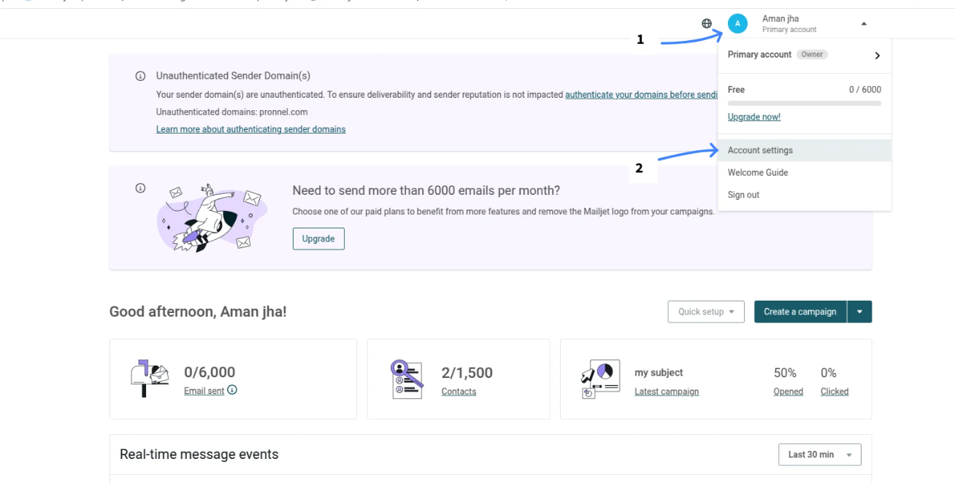Select Account settings from the menu
This screenshot has height=483, width=955.
pyautogui.click(x=760, y=150)
